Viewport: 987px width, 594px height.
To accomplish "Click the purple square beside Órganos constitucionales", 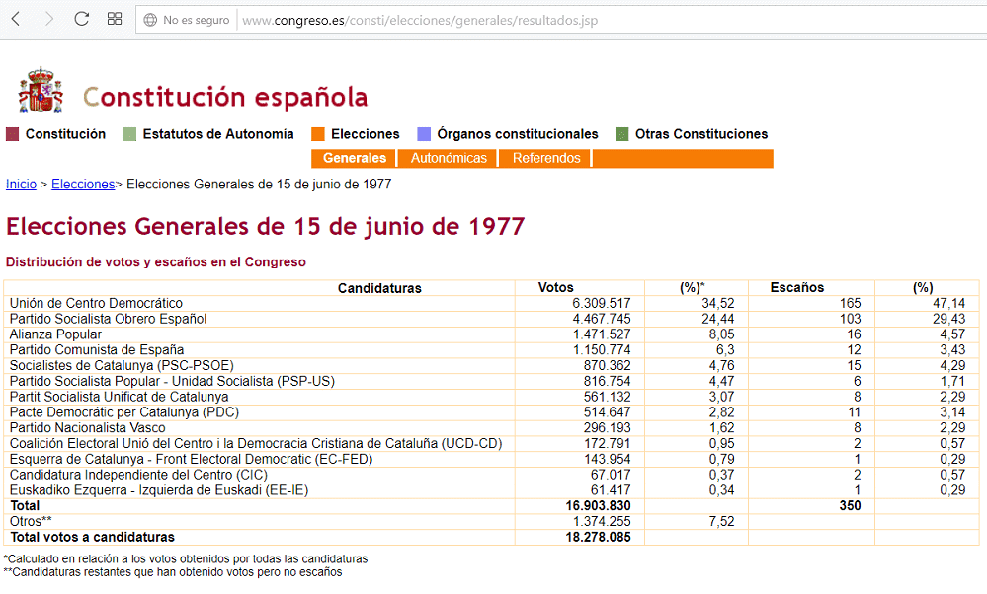I will click(424, 134).
